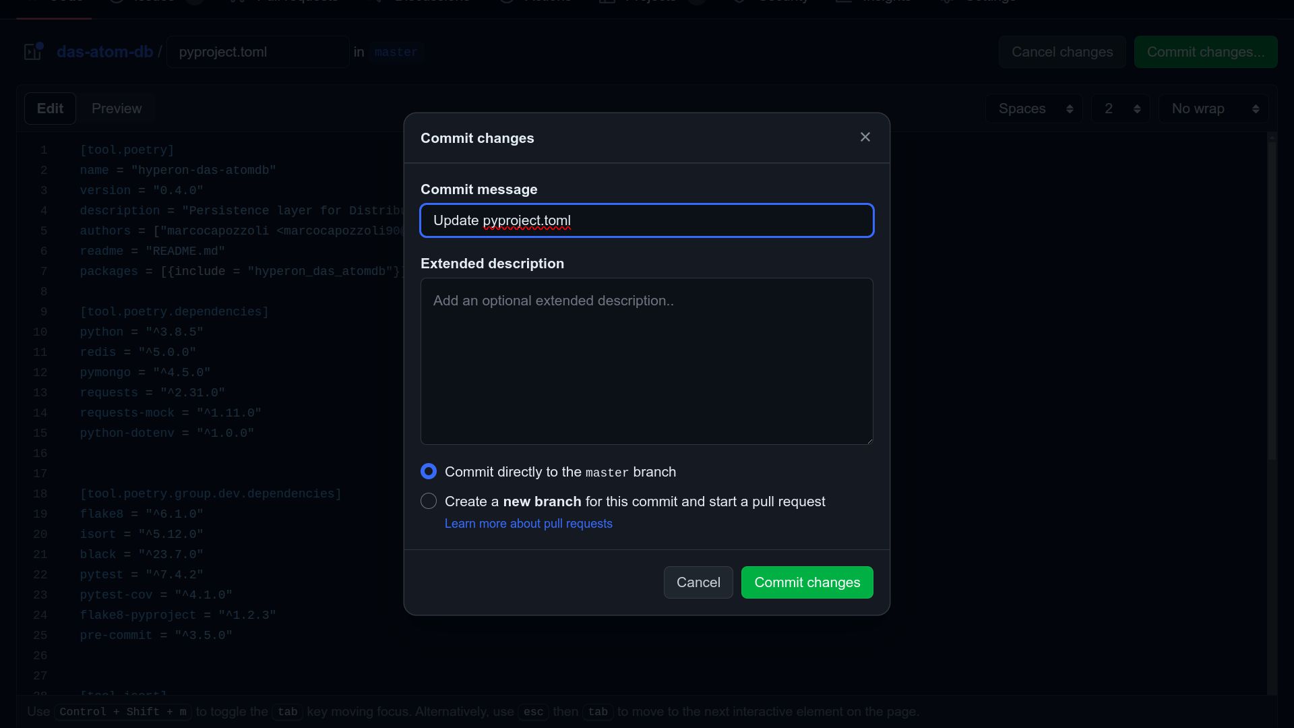Click line flake8 = "^6.1.0"

pos(142,514)
